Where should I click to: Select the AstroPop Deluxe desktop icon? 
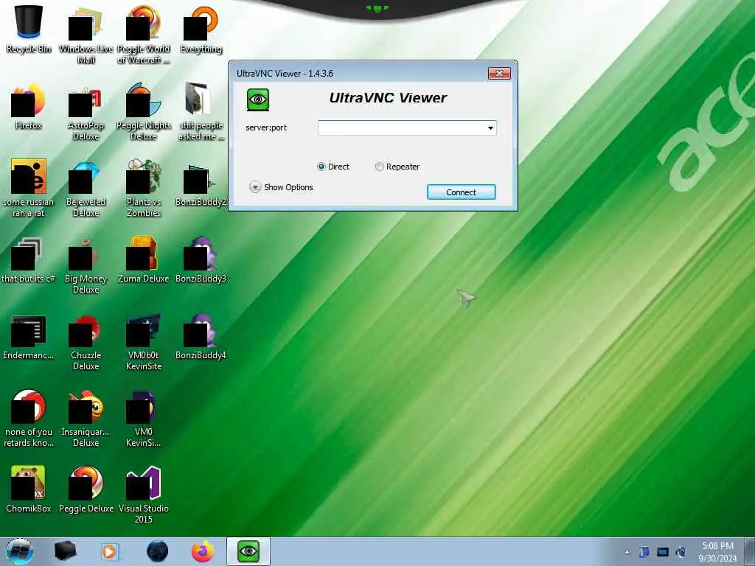pos(86,112)
